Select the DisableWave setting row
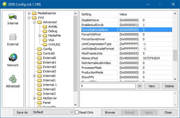180x118 pixels. (x=126, y=20)
